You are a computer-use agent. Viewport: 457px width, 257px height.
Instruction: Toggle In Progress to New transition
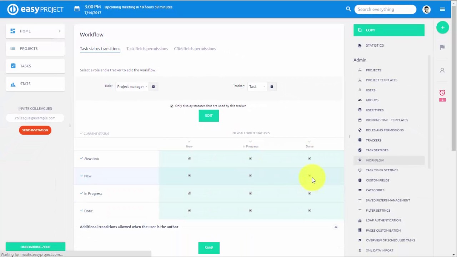(189, 193)
